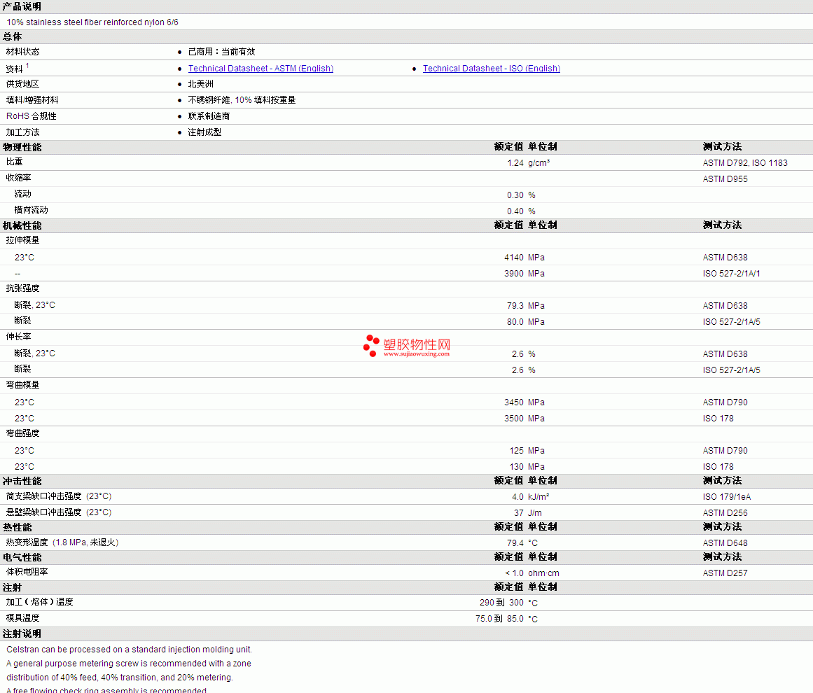Click the '体积电阻率' row label
Image resolution: width=813 pixels, height=693 pixels.
(x=27, y=572)
